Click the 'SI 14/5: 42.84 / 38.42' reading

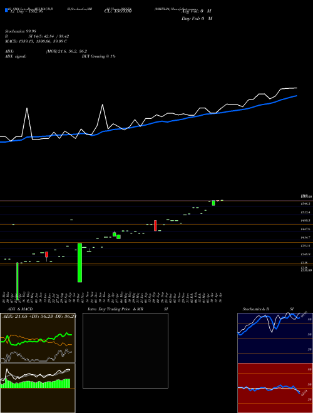(x=49, y=36)
